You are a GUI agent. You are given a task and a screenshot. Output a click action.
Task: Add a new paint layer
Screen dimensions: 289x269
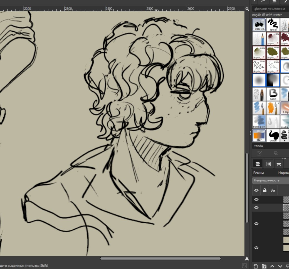click(255, 266)
